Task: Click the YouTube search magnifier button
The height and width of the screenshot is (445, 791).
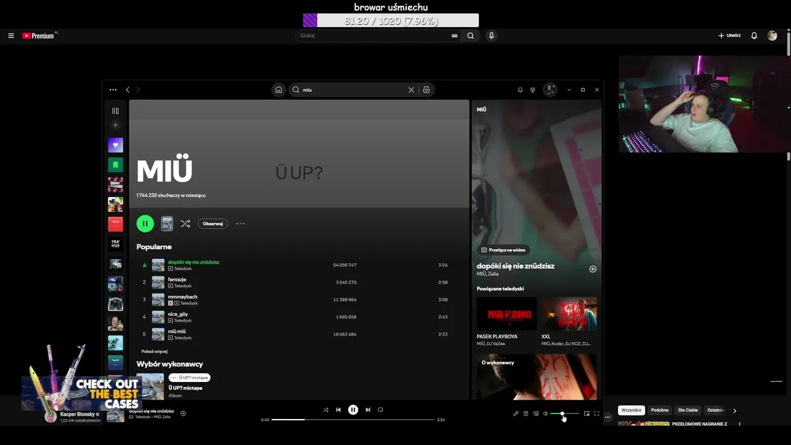Action: [x=470, y=36]
